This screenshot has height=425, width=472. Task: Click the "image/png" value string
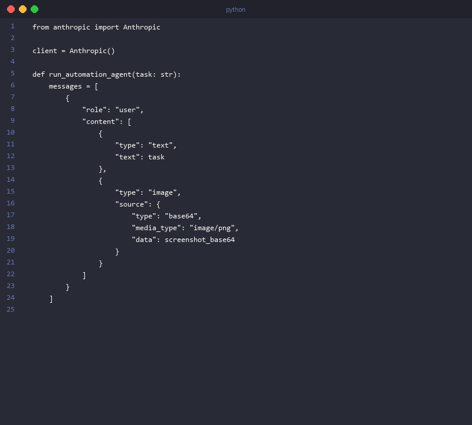pos(212,228)
